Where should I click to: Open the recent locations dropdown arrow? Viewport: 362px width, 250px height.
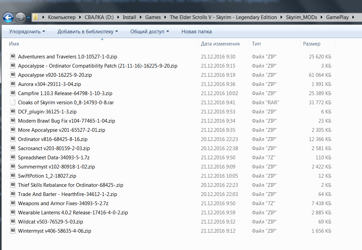[28, 18]
